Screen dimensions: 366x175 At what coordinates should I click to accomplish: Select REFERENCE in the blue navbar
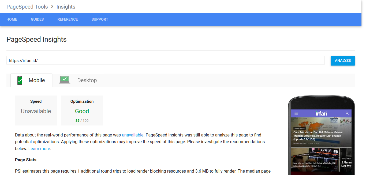[x=68, y=19]
